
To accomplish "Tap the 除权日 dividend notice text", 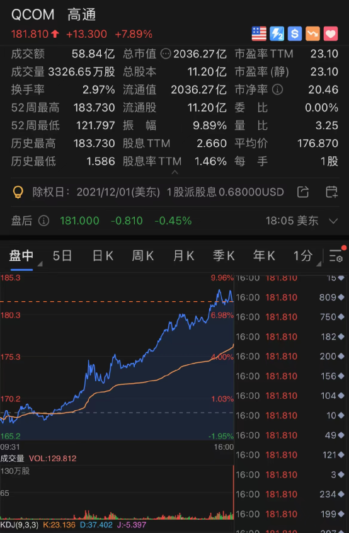I will pyautogui.click(x=158, y=192).
